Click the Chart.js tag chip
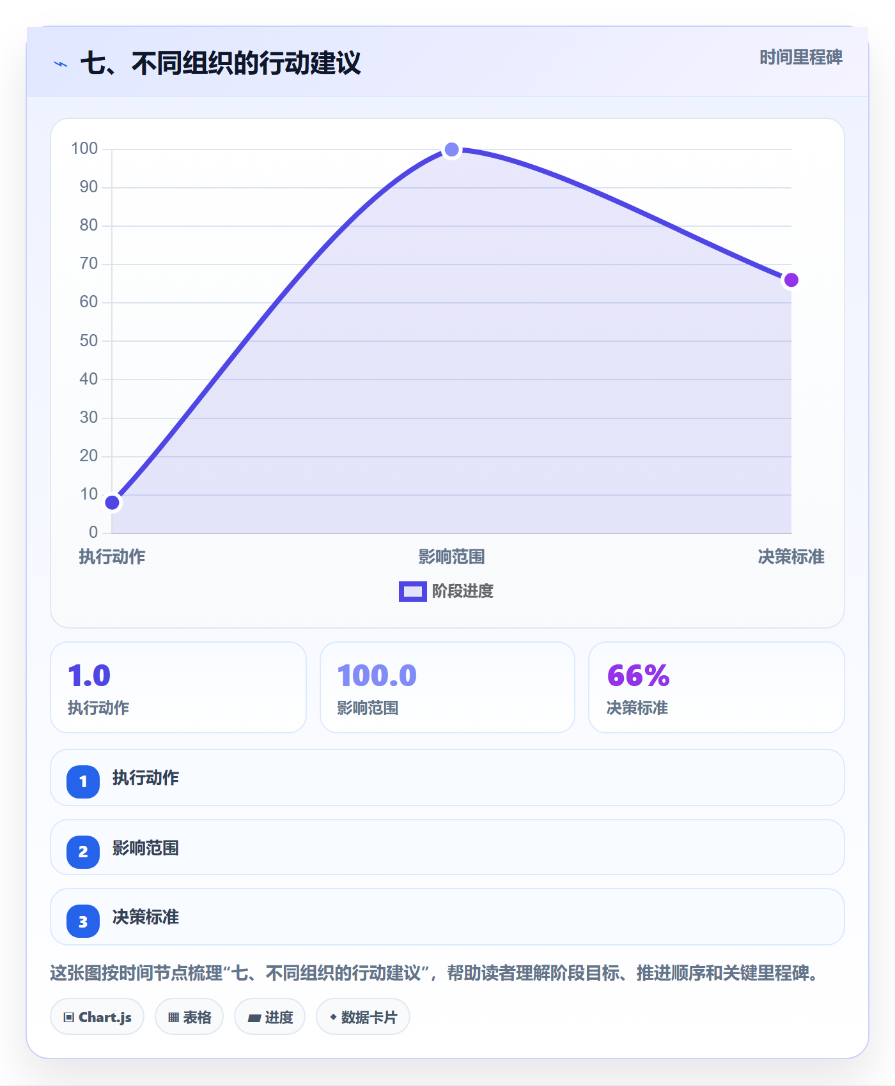895x1086 pixels. 97,1017
